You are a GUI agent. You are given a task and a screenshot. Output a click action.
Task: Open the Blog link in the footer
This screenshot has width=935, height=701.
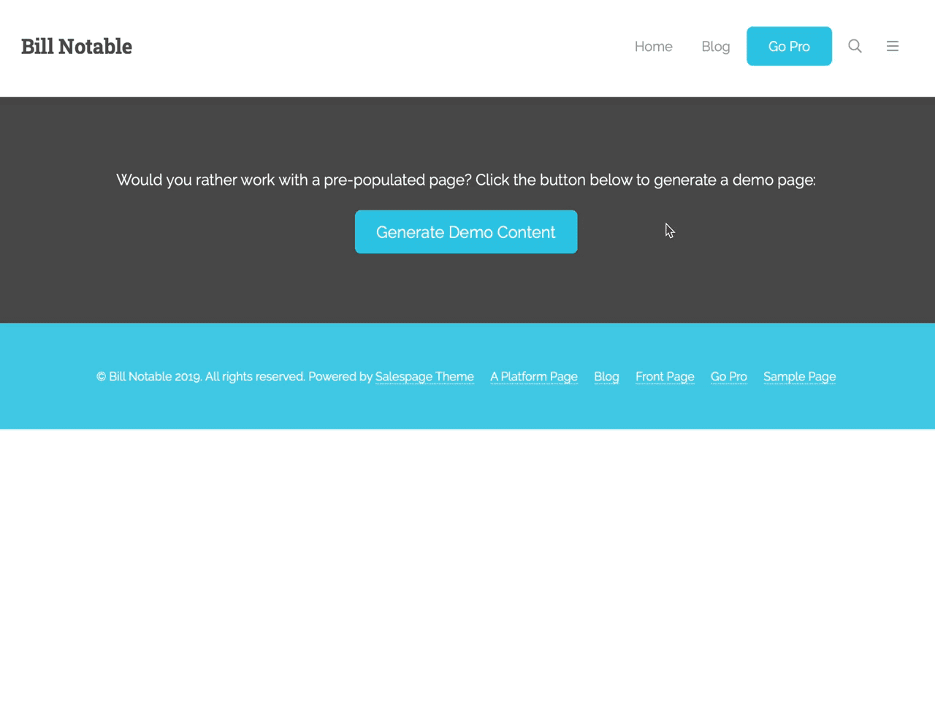606,376
